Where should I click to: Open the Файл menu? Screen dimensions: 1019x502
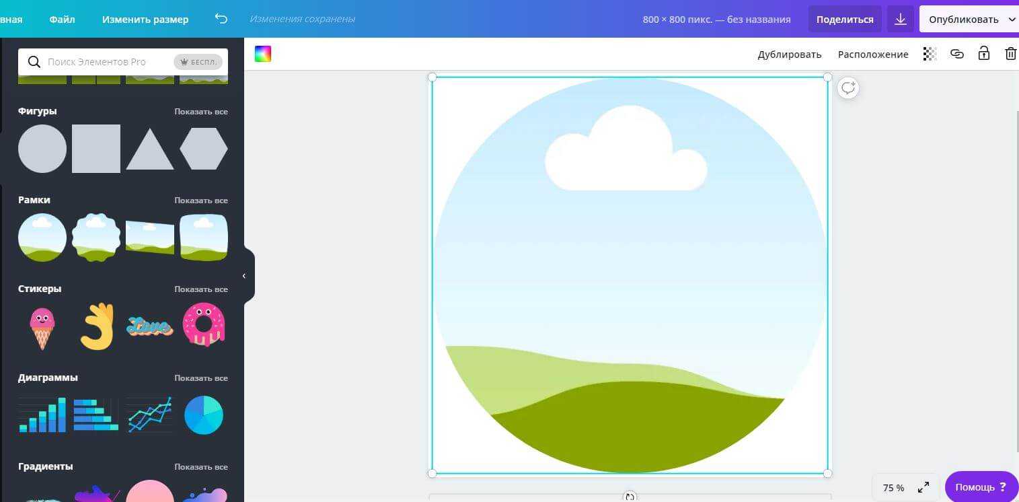pos(62,19)
